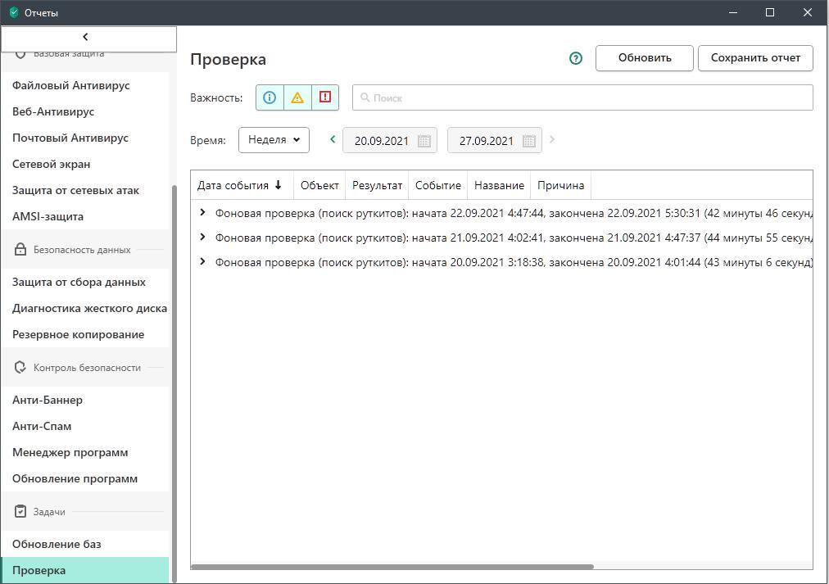This screenshot has width=829, height=584.
Task: Open the Неделя time period dropdown
Action: tap(274, 140)
